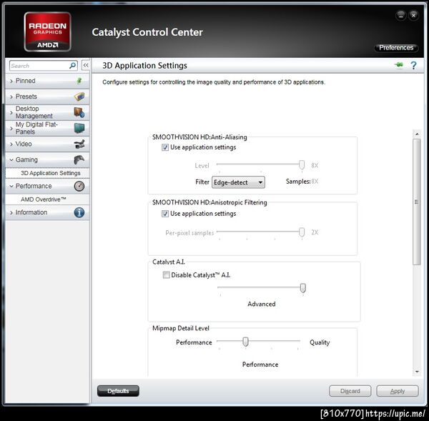
Task: Click the Apply button
Action: [398, 391]
